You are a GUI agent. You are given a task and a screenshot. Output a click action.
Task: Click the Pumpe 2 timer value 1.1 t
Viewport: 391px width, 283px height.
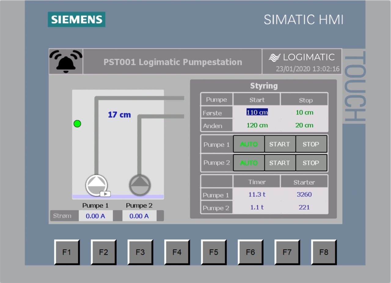click(x=257, y=207)
